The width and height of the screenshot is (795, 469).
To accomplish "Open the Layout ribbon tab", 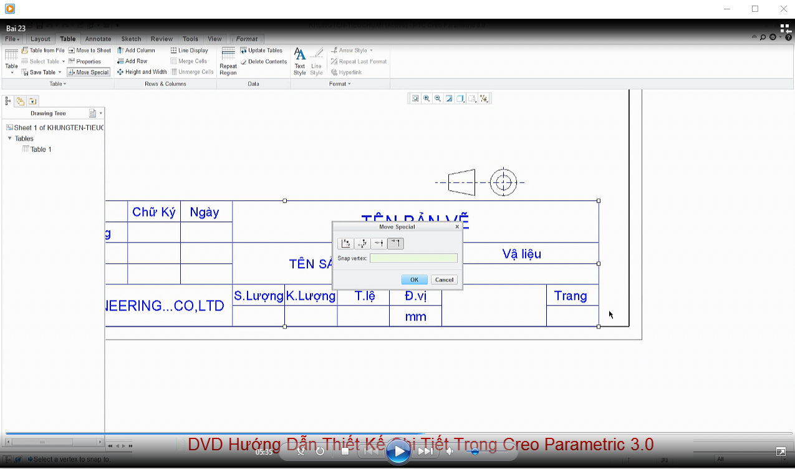I will (x=40, y=39).
